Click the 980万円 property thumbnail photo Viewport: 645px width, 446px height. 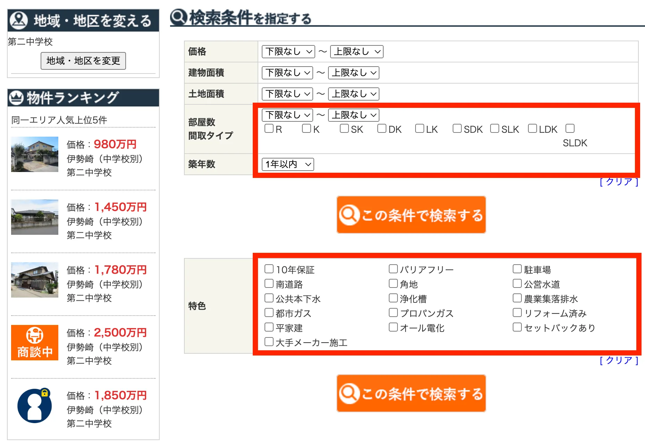[34, 155]
